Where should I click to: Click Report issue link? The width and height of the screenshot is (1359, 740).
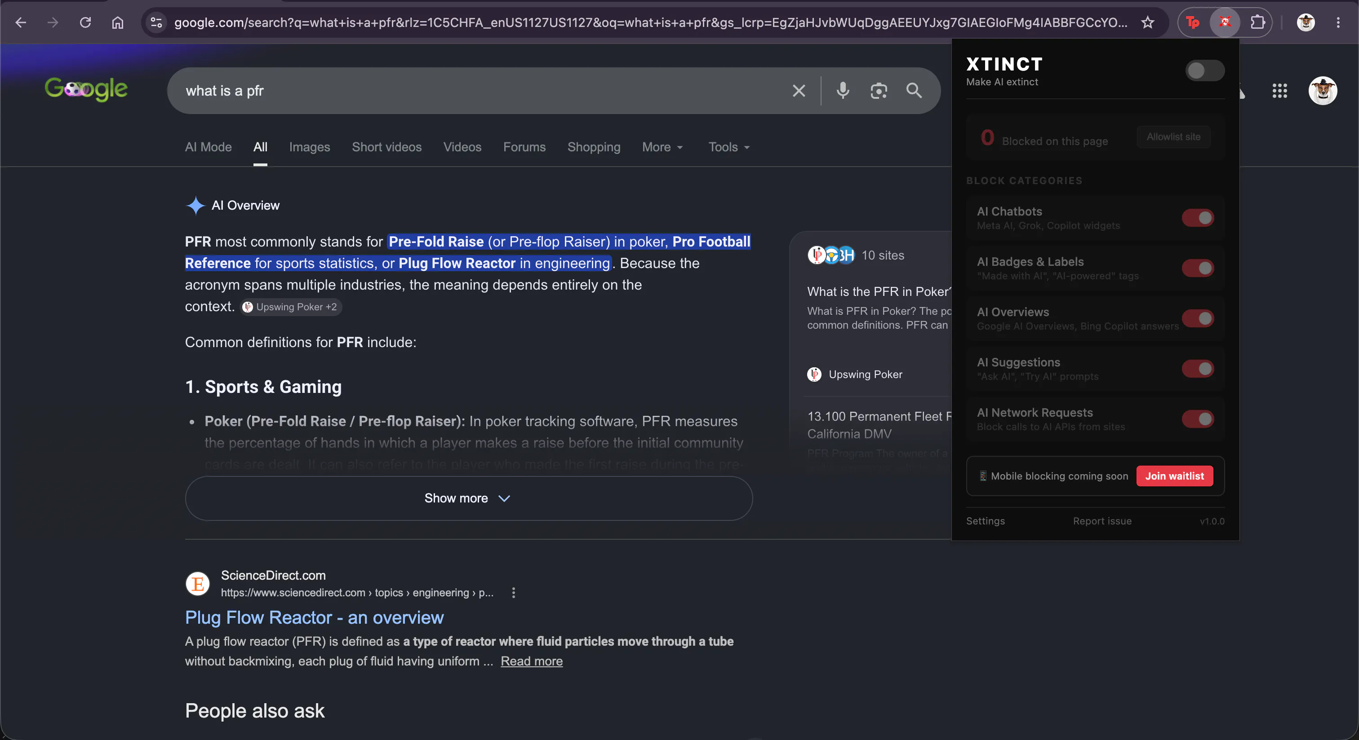[x=1102, y=521]
